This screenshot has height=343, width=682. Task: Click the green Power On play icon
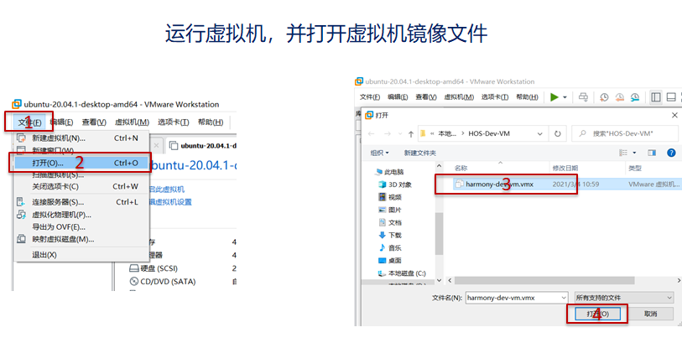[x=554, y=97]
